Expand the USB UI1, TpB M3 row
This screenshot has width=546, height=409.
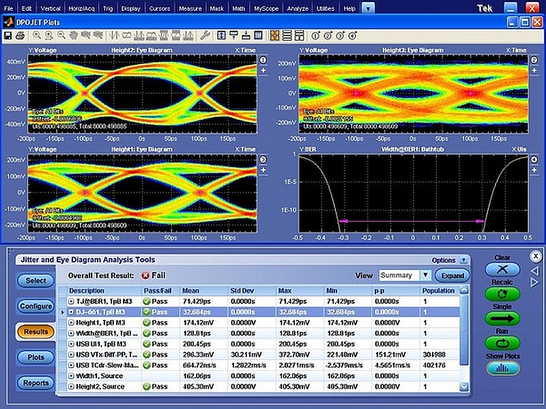[x=71, y=344]
